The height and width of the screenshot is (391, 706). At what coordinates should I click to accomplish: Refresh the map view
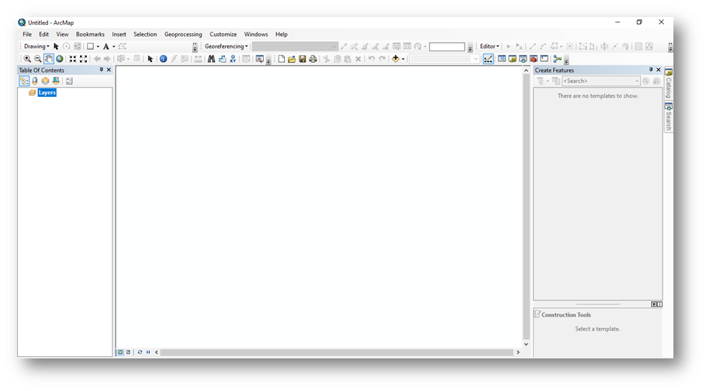click(140, 352)
